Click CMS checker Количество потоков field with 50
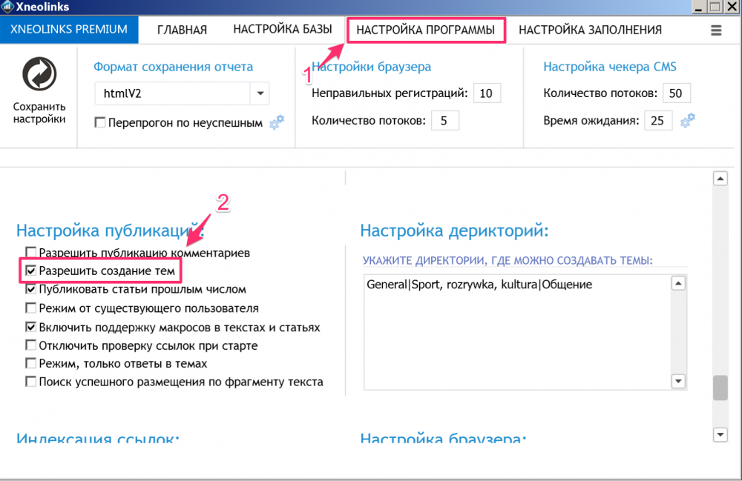Image resolution: width=742 pixels, height=481 pixels. 676,93
